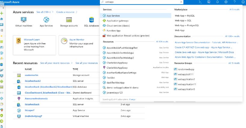Click All 15 results for Resource Groups
The height and width of the screenshot is (128, 246).
point(234,63)
